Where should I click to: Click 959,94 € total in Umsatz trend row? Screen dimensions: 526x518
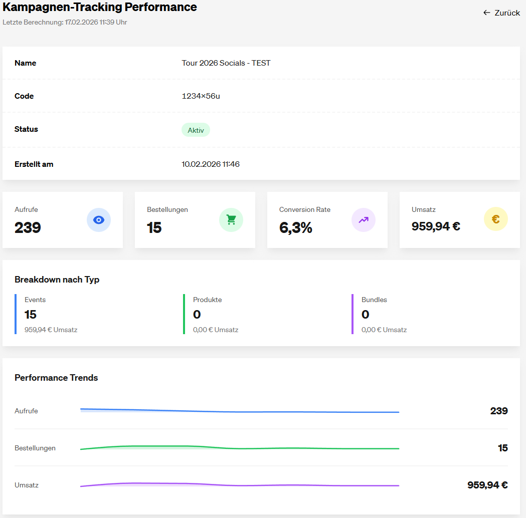[487, 485]
